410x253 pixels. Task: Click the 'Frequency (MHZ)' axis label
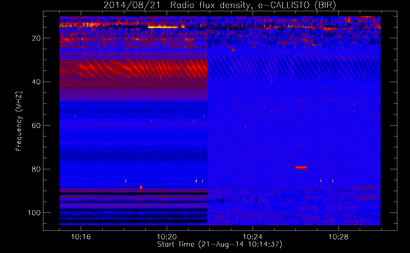(19, 121)
